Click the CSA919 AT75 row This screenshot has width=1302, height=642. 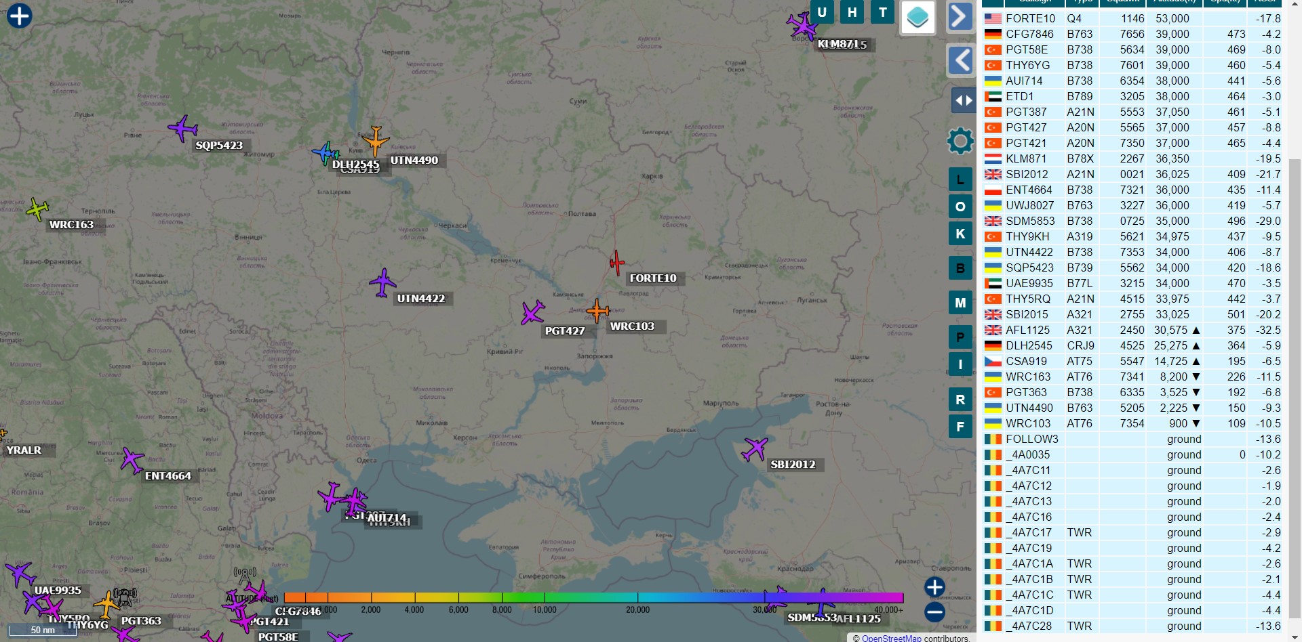click(x=1132, y=361)
